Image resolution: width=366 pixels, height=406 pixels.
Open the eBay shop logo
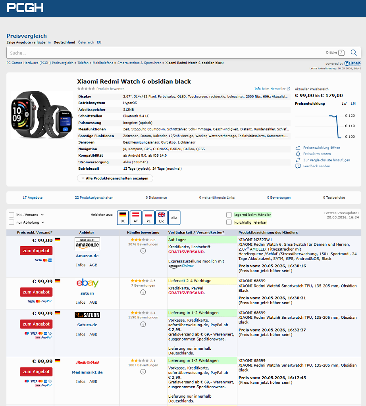(87, 283)
